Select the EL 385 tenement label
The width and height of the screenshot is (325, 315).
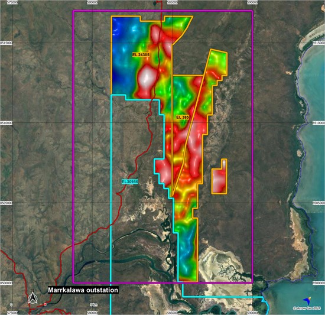[183, 117]
